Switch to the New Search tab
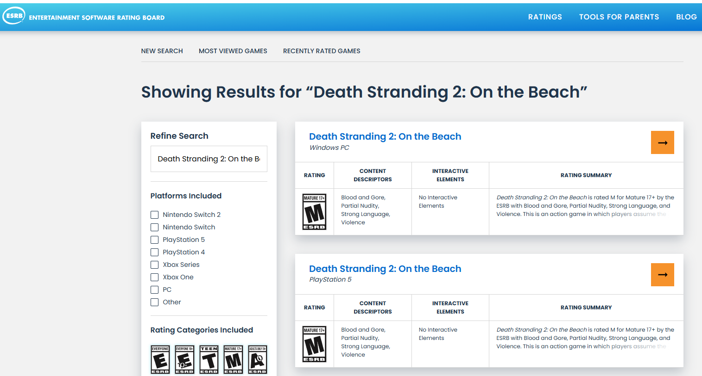 pos(162,51)
